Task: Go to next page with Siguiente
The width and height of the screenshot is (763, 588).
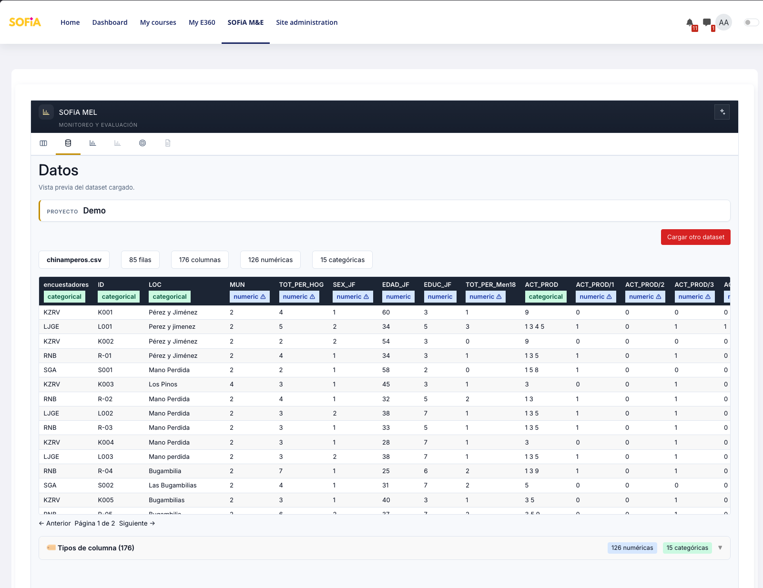Action: click(x=137, y=523)
